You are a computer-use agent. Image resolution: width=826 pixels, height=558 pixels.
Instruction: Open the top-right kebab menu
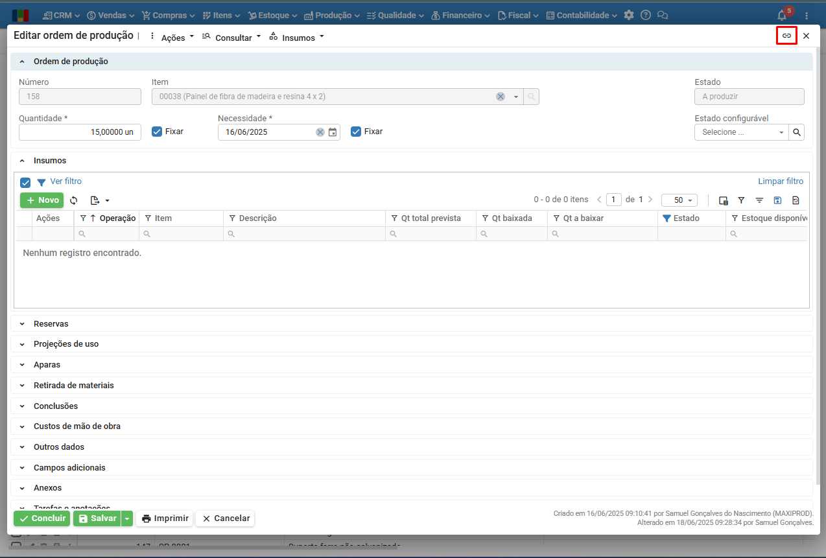click(x=807, y=15)
